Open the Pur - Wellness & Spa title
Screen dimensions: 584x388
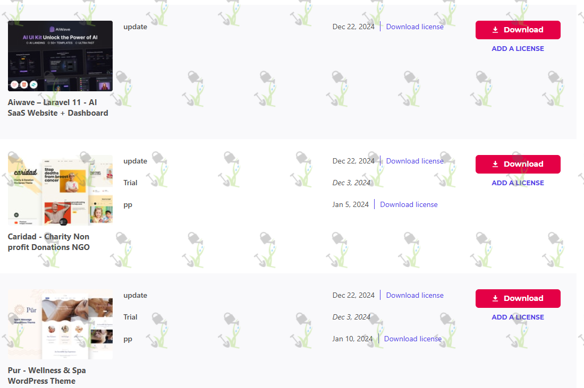click(x=47, y=376)
